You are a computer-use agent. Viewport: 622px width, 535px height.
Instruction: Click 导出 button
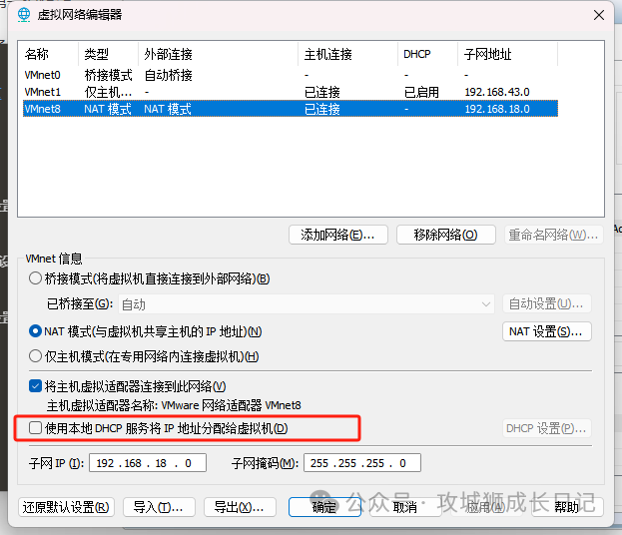pyautogui.click(x=240, y=507)
